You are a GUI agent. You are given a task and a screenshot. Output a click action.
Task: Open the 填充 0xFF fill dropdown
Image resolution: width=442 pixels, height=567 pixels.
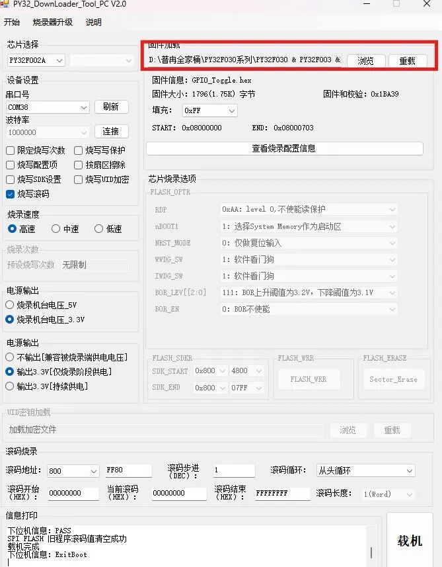coord(210,110)
